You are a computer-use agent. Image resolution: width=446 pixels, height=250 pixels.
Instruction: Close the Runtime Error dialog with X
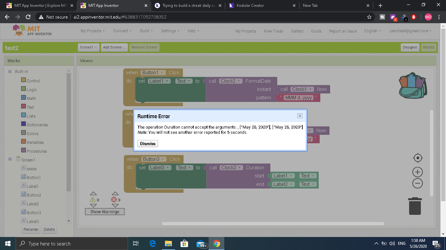click(x=300, y=116)
